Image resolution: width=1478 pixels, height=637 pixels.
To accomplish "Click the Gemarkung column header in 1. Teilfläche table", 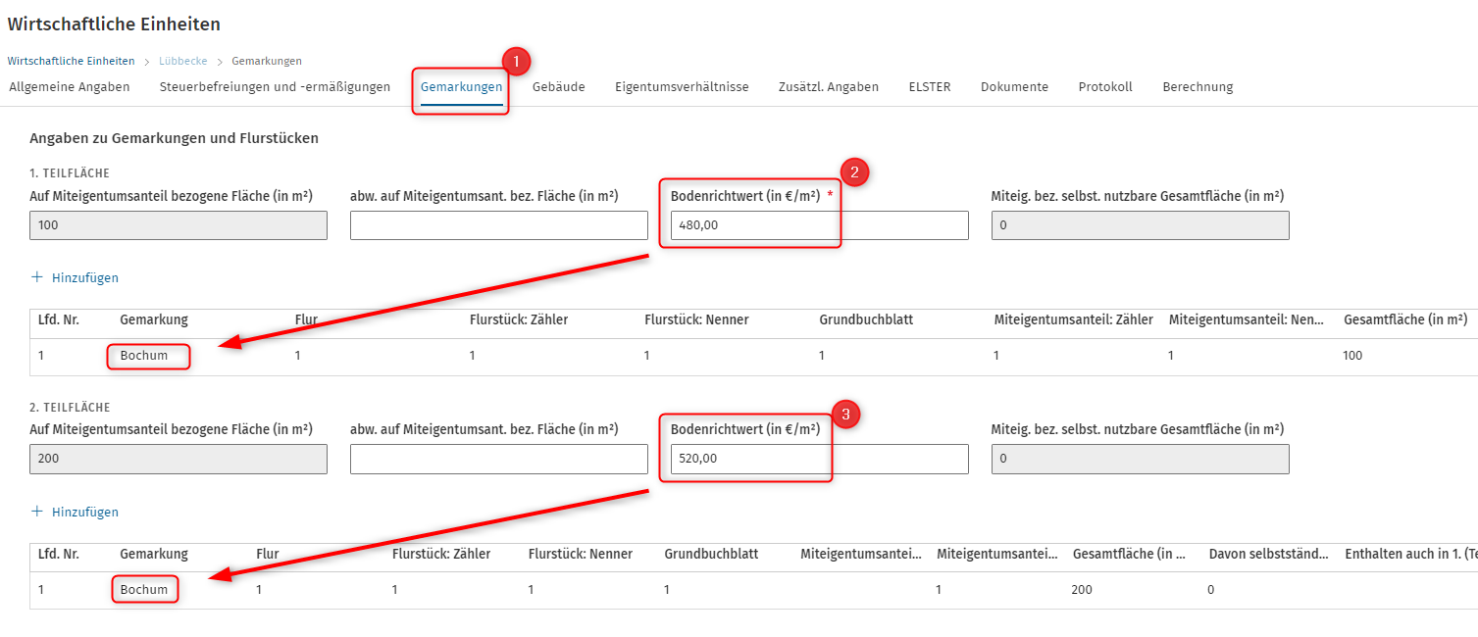I will pyautogui.click(x=154, y=320).
